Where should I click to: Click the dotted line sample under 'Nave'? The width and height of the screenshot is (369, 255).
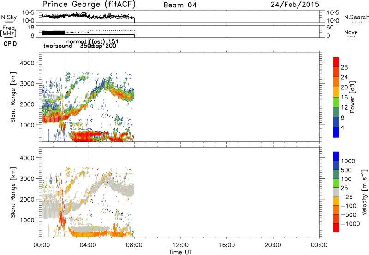351,37
